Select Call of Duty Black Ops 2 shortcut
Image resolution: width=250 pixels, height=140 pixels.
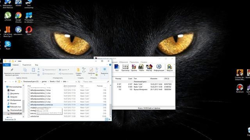(x=8, y=32)
